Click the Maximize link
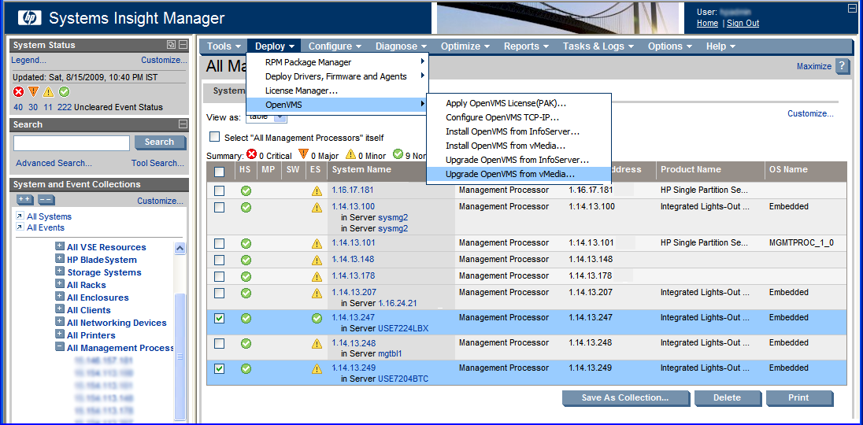 click(814, 66)
